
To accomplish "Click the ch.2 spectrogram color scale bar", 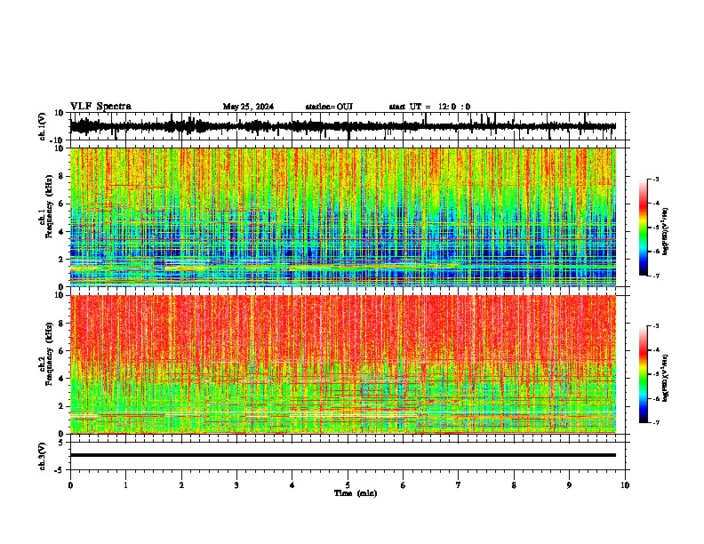I will click(x=644, y=374).
